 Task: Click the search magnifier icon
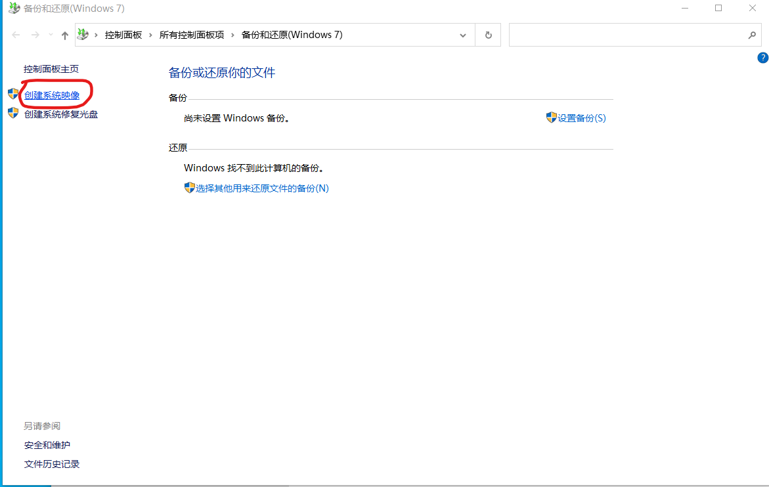coord(752,35)
